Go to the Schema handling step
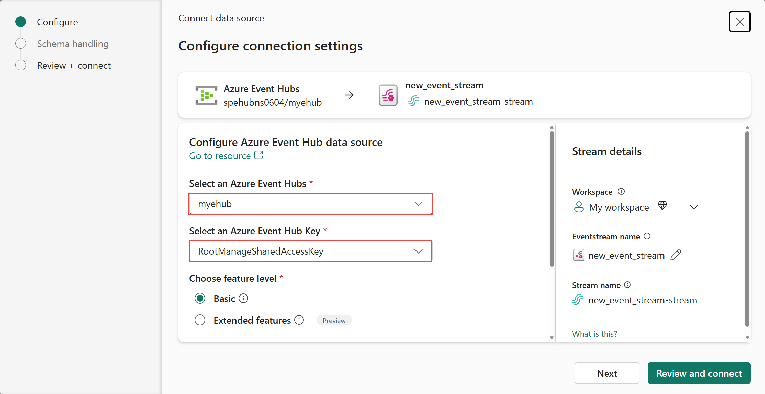The height and width of the screenshot is (394, 765). [x=73, y=44]
